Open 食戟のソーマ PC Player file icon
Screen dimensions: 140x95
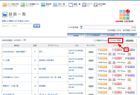pos(129,88)
